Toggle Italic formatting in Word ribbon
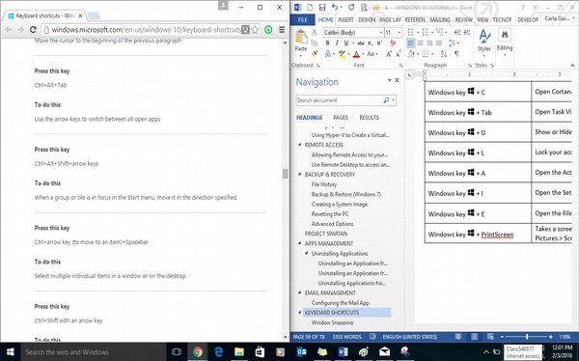Image resolution: width=579 pixels, height=361 pixels. [x=337, y=43]
